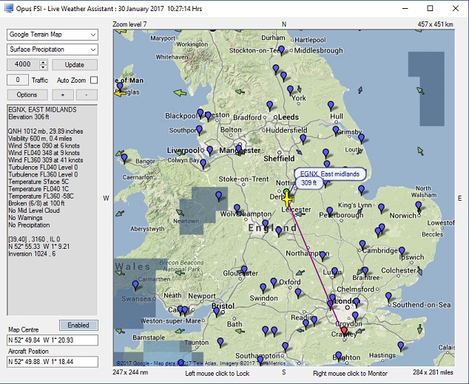Click the altitude value field showing 4000
The height and width of the screenshot is (384, 469).
coord(23,64)
